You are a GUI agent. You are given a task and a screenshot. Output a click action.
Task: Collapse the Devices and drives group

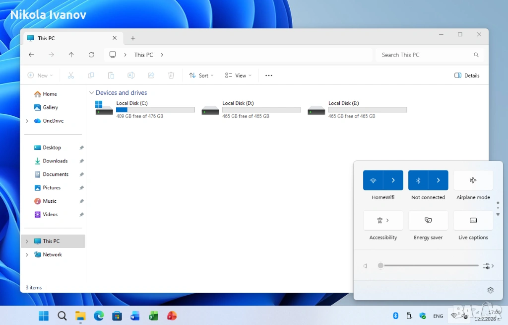click(x=91, y=93)
